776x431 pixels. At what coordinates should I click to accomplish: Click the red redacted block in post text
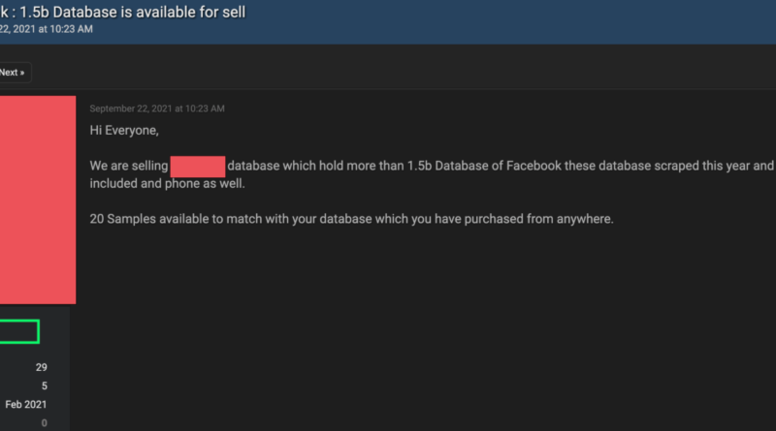tap(198, 166)
